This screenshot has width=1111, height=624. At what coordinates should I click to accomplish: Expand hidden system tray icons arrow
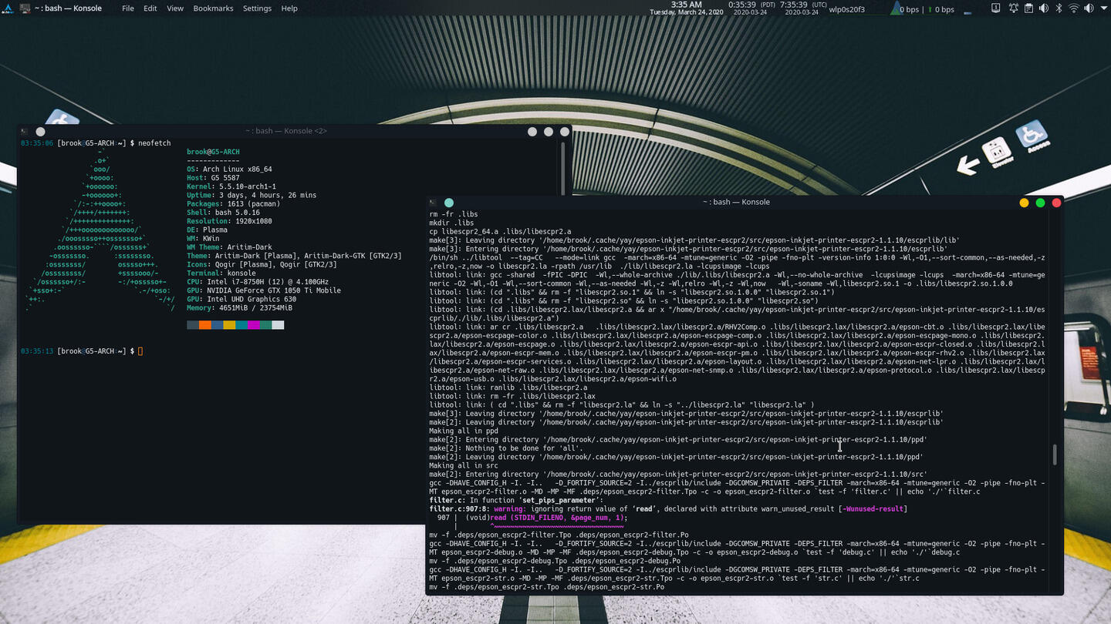[x=1104, y=8]
